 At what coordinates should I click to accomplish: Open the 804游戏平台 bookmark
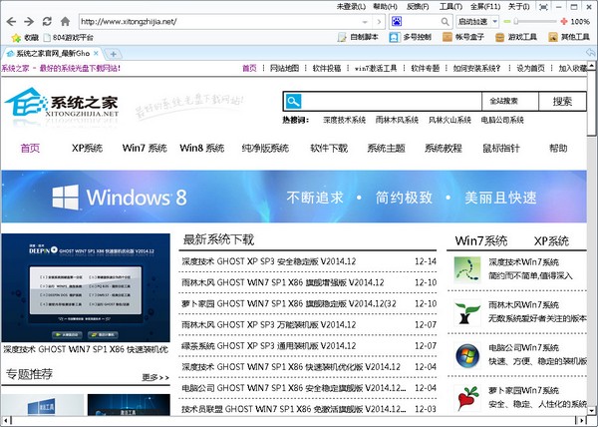coord(69,37)
